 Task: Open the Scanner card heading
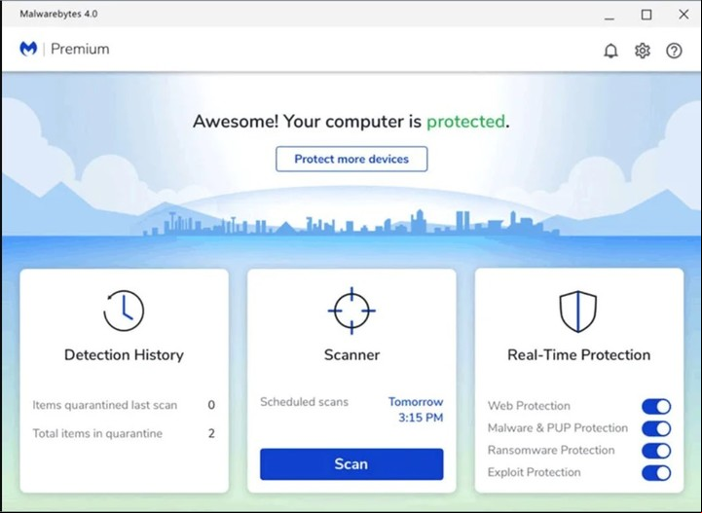click(x=351, y=355)
